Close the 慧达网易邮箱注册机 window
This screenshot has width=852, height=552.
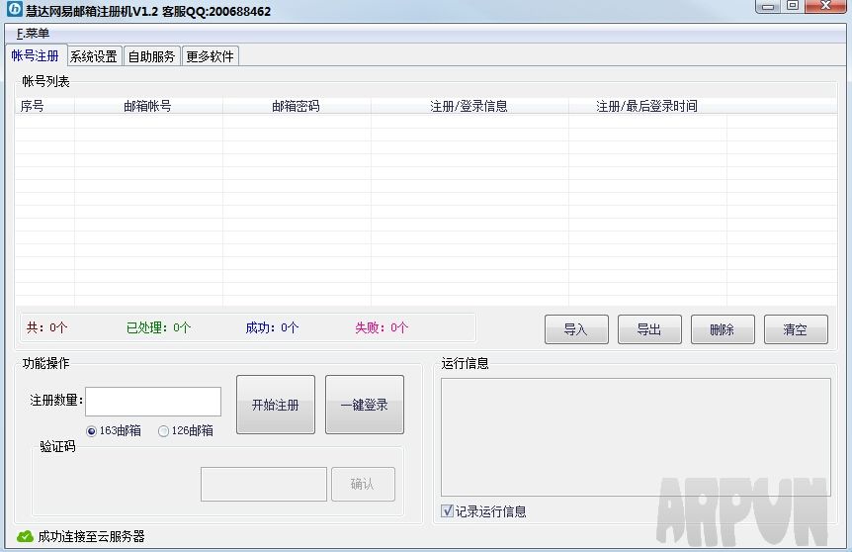tap(826, 6)
